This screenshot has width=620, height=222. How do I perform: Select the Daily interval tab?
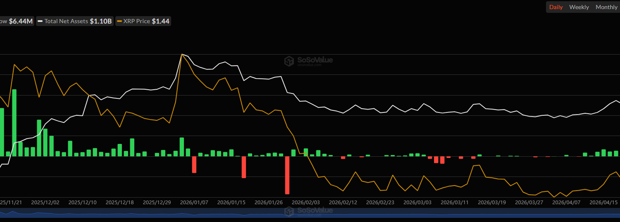(x=556, y=7)
